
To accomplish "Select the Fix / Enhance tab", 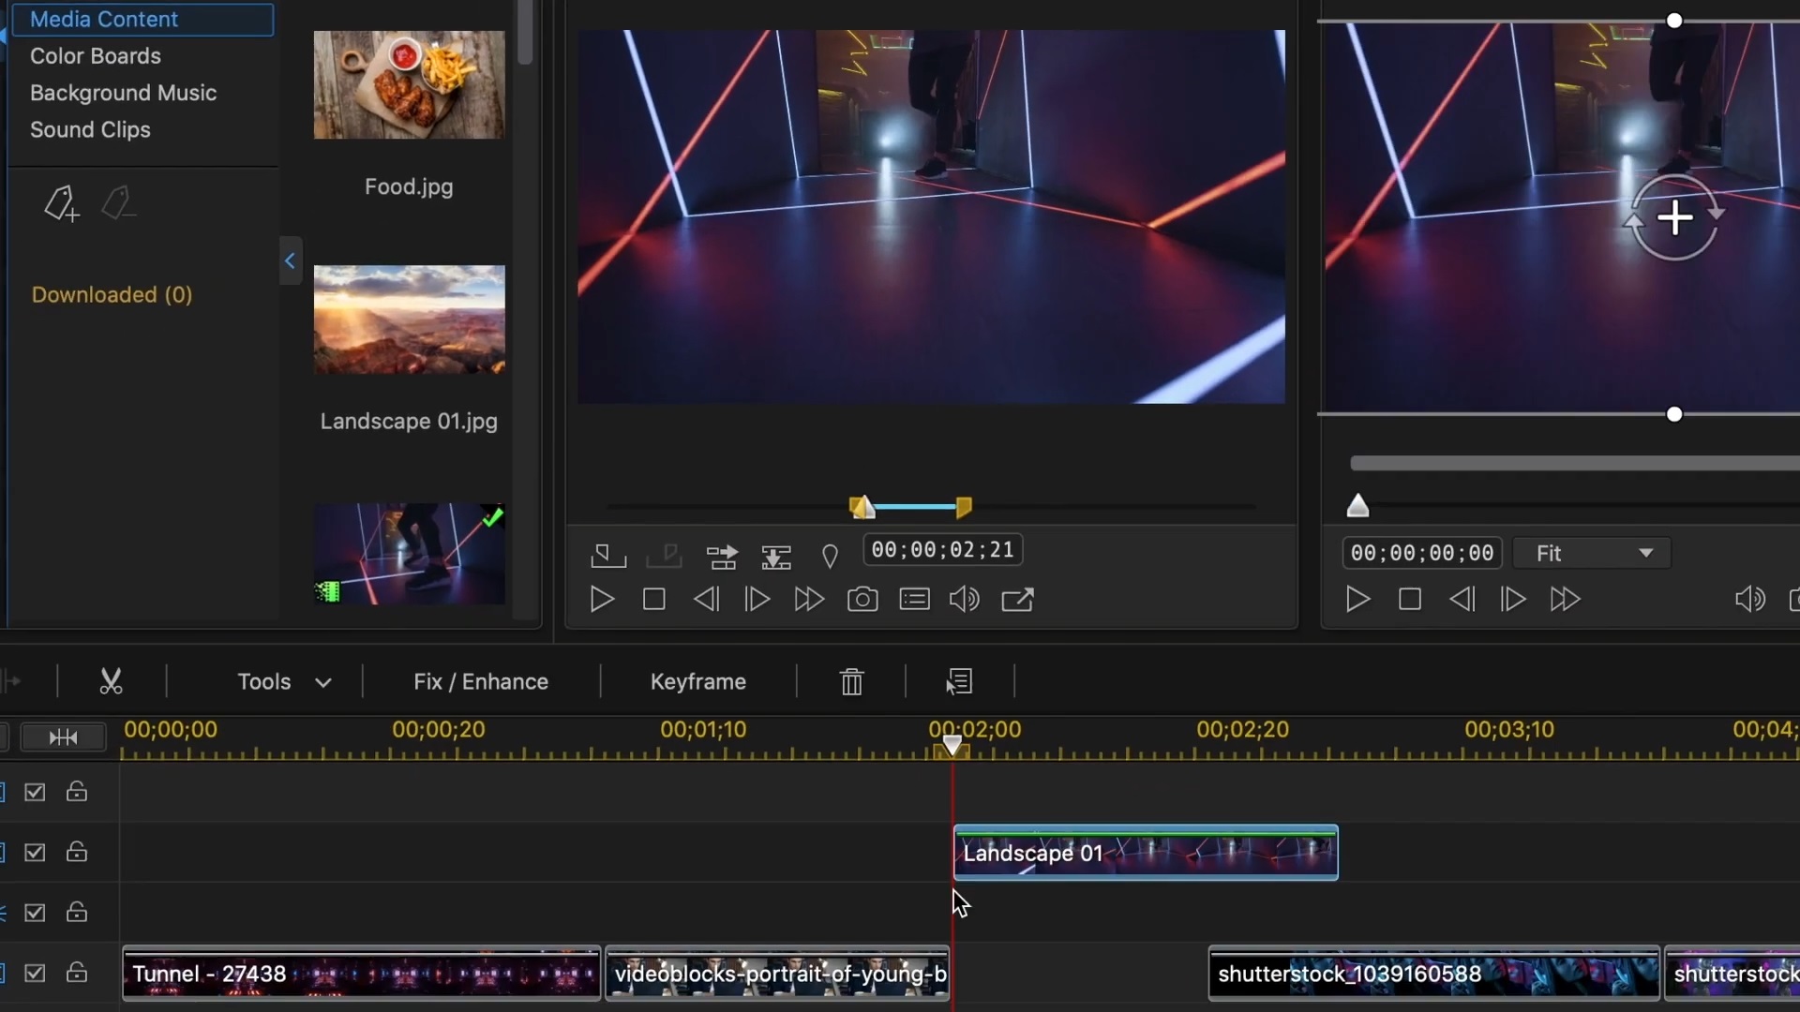I will click(x=481, y=681).
